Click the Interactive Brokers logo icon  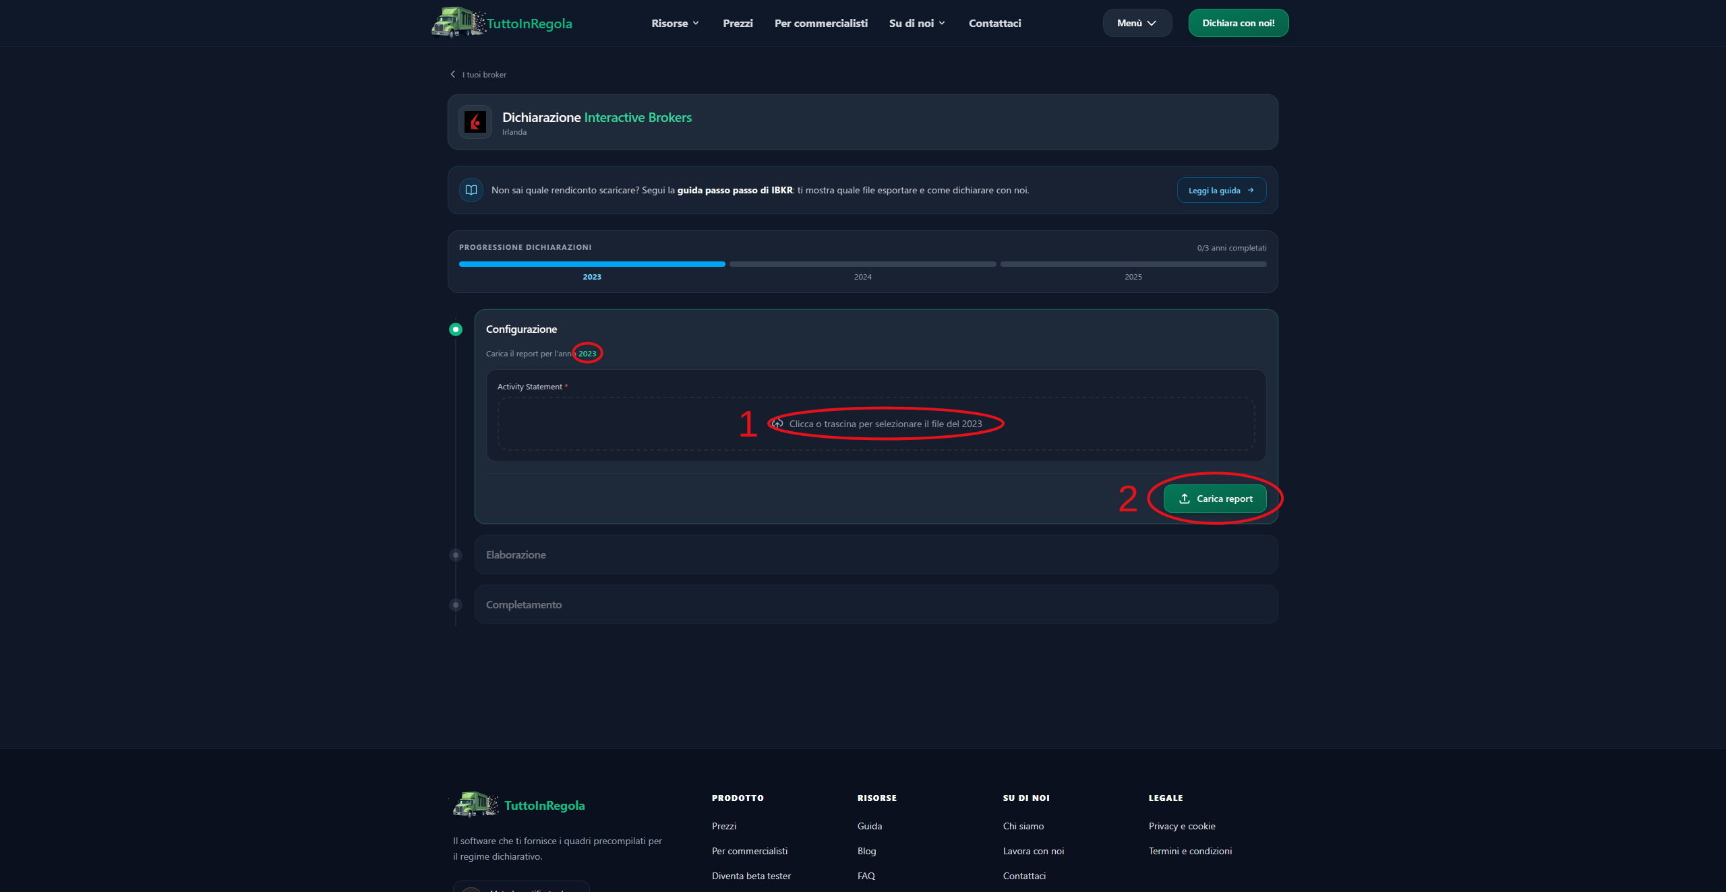click(475, 122)
